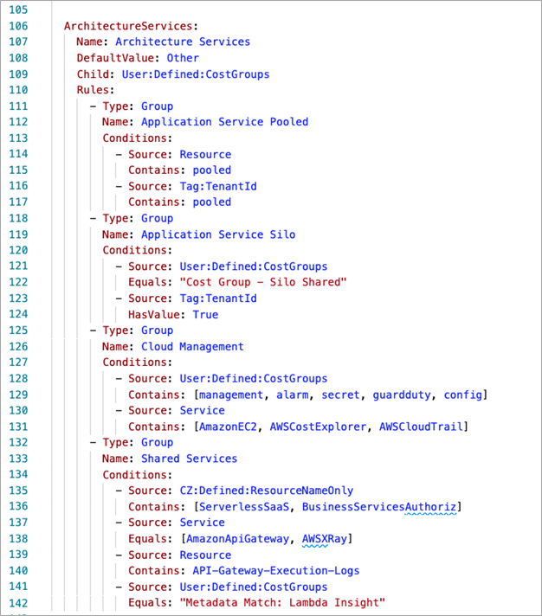Click 'CZ:Defined:ResourceNameOnly' source value
This screenshot has height=616, width=542.
[x=267, y=491]
